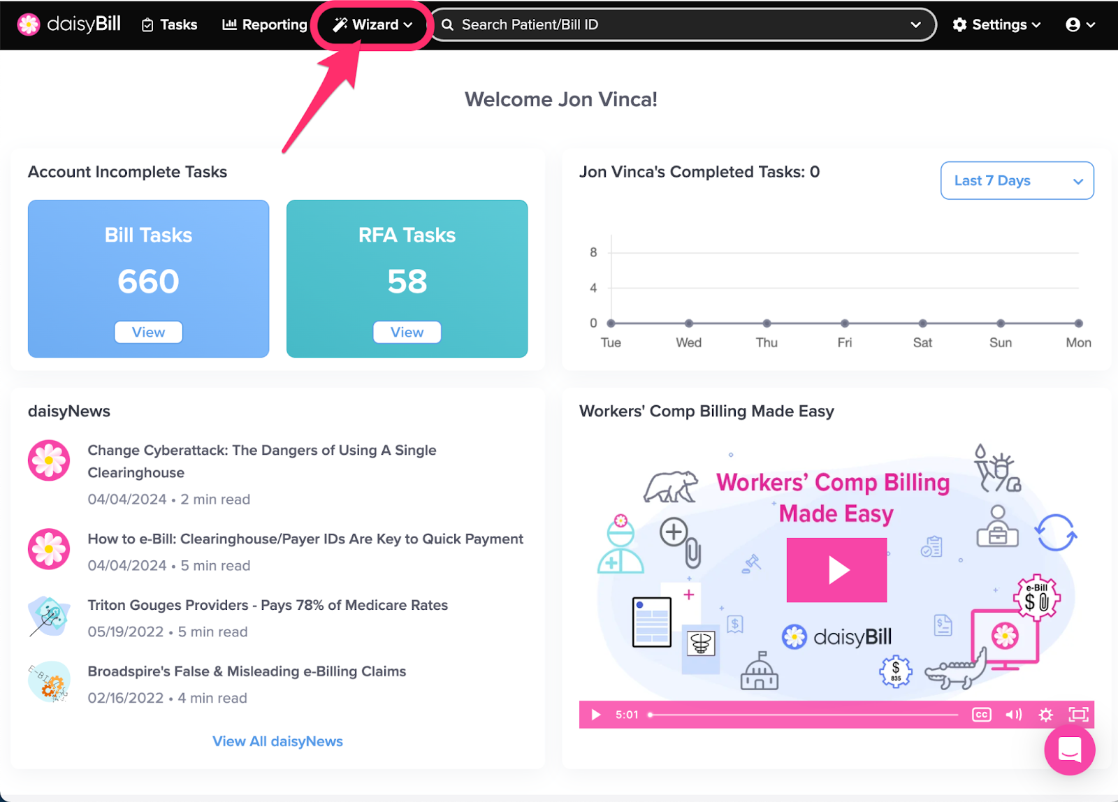This screenshot has width=1118, height=802.
Task: Click the video progress slider bar
Action: click(x=804, y=715)
